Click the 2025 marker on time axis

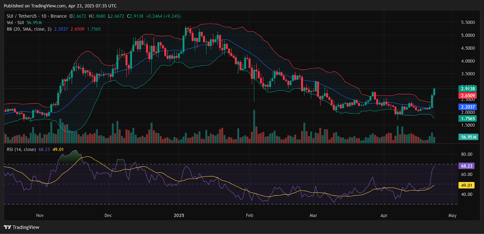tap(179, 216)
